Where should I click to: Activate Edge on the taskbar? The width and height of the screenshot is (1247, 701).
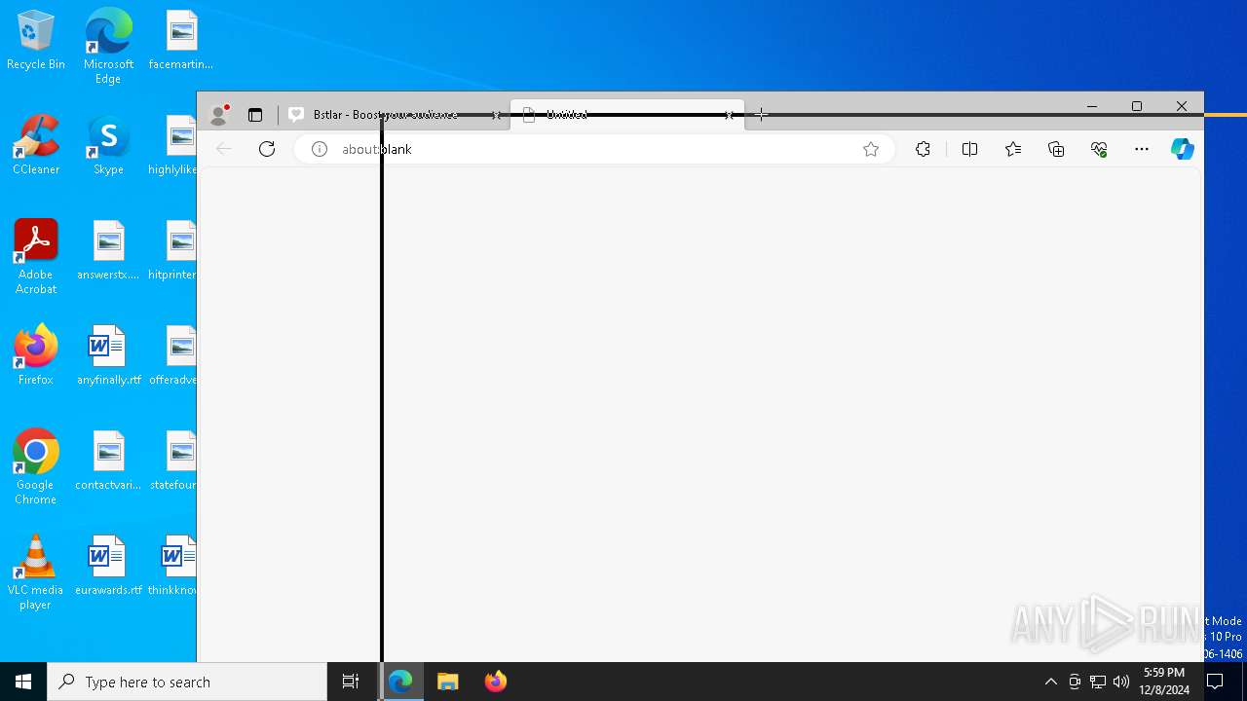coord(400,682)
